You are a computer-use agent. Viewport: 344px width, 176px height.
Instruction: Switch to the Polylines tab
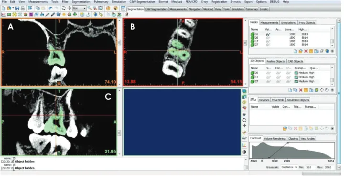tap(264, 100)
